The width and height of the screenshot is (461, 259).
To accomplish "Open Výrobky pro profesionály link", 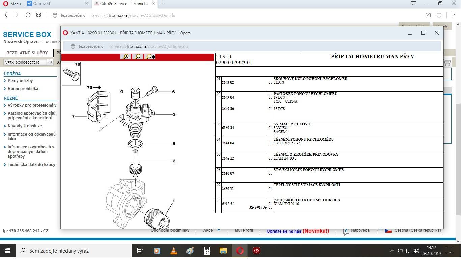I will tap(32, 105).
